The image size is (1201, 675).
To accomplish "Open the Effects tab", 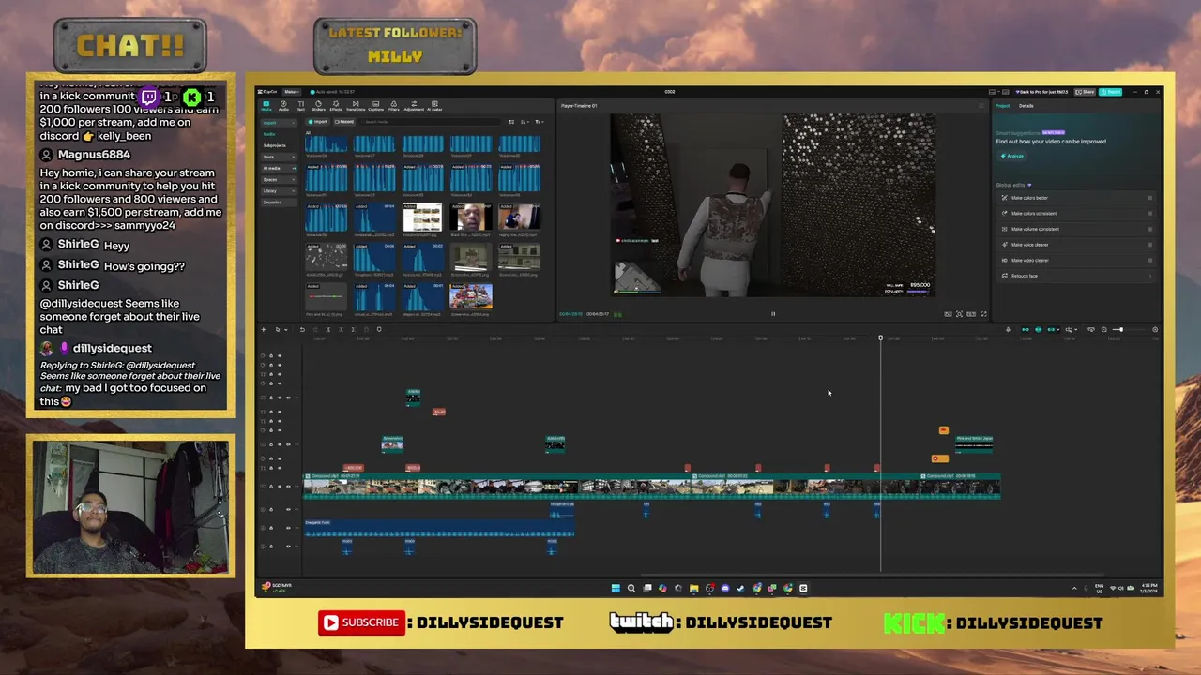I will (x=336, y=104).
